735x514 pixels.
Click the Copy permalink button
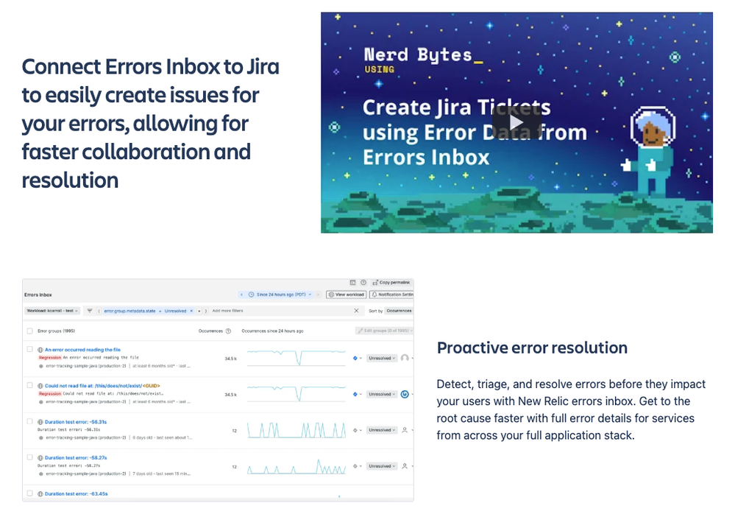[x=391, y=282]
